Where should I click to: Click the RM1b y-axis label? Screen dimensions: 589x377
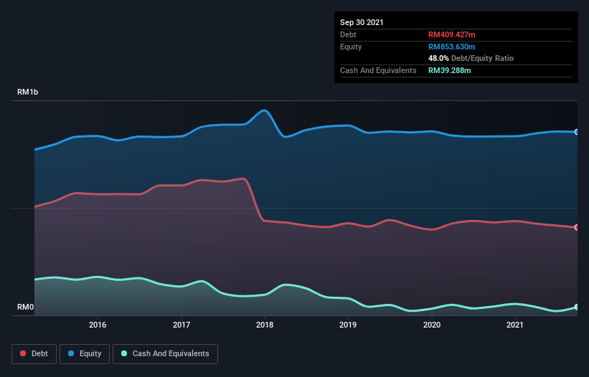click(x=28, y=92)
